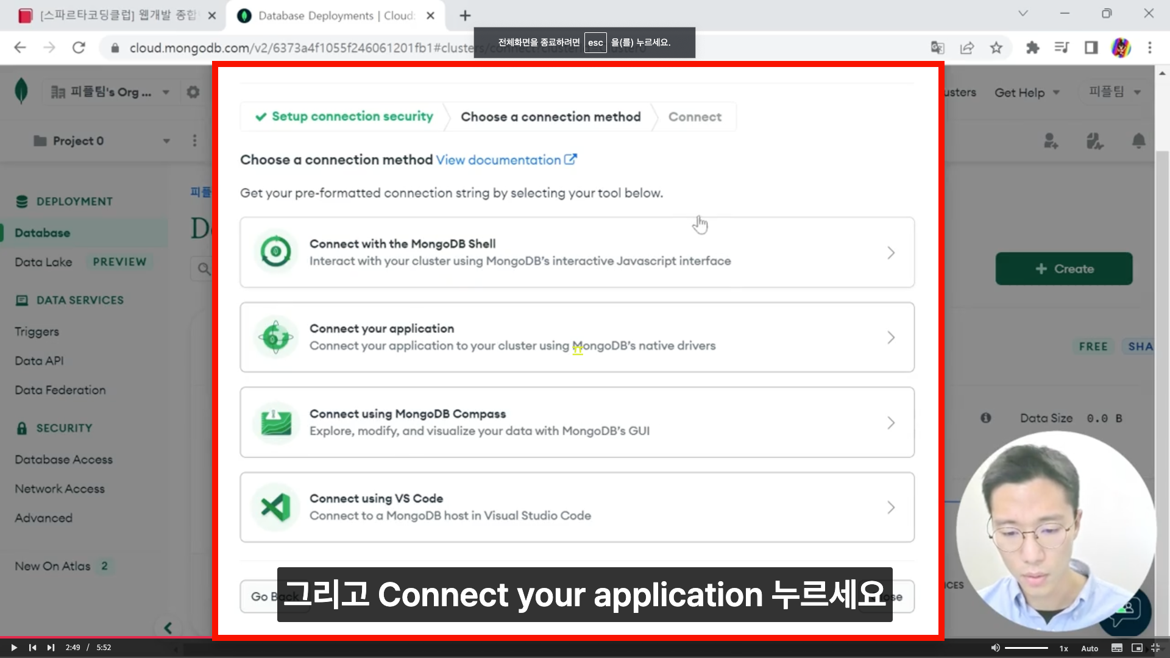
Task: Open Network Access in sidebar
Action: [x=60, y=489]
